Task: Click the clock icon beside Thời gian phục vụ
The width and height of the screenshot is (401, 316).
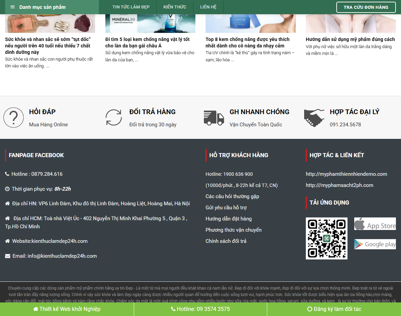Action: [7, 189]
